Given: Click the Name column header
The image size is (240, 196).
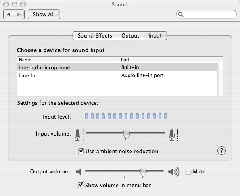Looking at the screenshot, I should (69, 60).
